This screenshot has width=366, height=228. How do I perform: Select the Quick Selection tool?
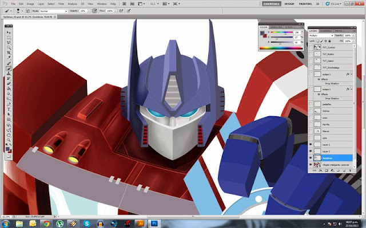tap(9, 48)
